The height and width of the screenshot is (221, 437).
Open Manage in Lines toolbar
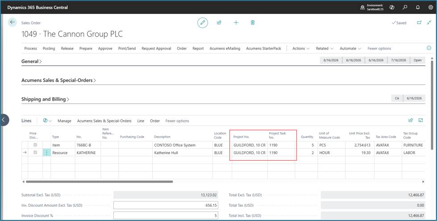pos(64,121)
